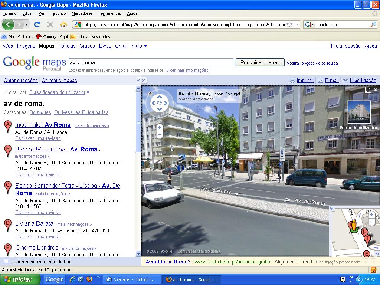380x285 pixels.
Task: Open the Mais Visitados bookmark folder
Action: click(17, 37)
